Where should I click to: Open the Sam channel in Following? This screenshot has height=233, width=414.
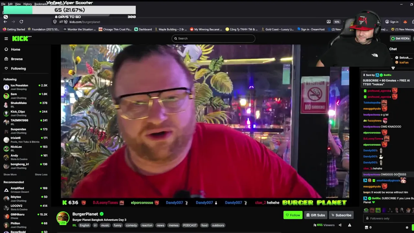(25, 96)
